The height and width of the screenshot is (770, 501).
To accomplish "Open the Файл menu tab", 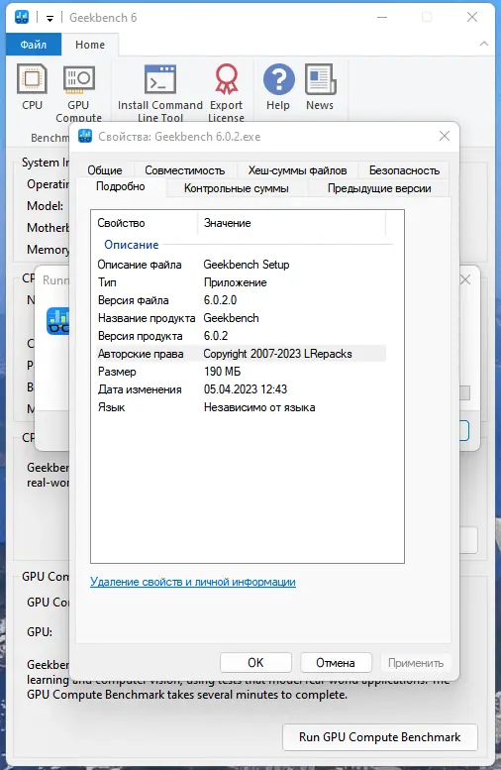I will [x=34, y=45].
